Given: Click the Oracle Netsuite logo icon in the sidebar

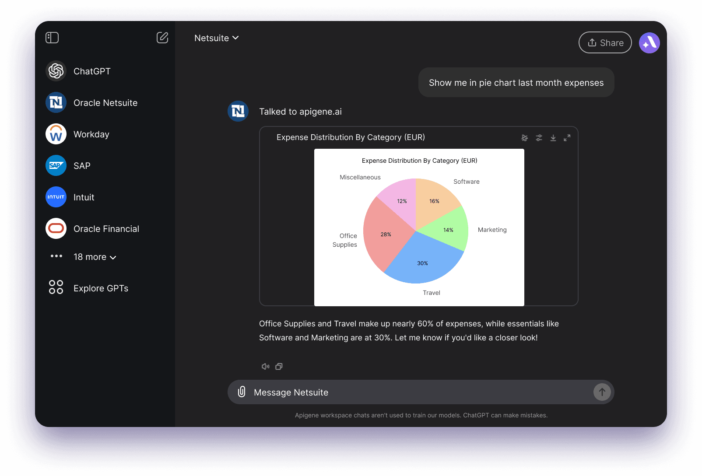Looking at the screenshot, I should click(56, 102).
